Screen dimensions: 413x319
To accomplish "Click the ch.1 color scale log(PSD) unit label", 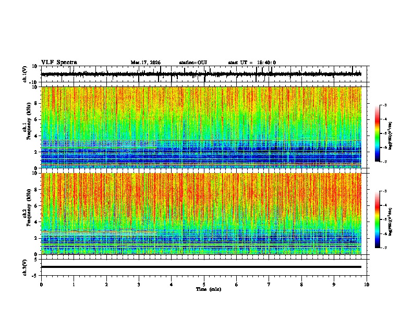I will 391,136.
